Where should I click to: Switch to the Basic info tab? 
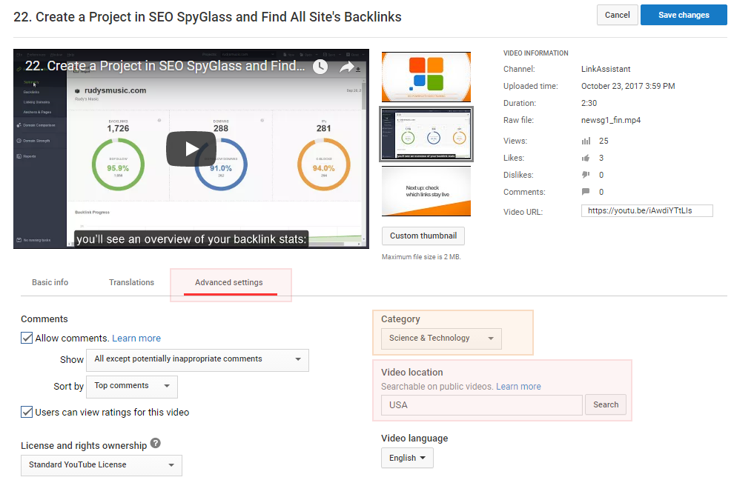pos(50,282)
